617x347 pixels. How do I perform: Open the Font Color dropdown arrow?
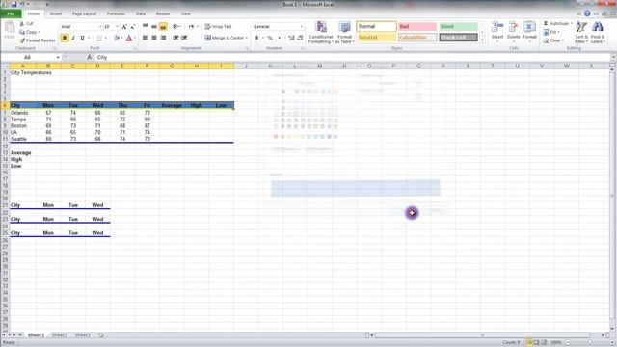click(x=135, y=38)
